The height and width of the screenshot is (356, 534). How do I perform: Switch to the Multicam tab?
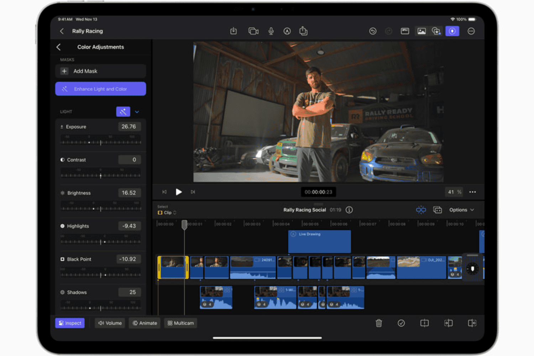[180, 323]
